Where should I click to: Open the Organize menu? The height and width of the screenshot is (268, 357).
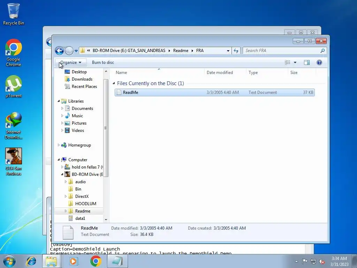(71, 62)
